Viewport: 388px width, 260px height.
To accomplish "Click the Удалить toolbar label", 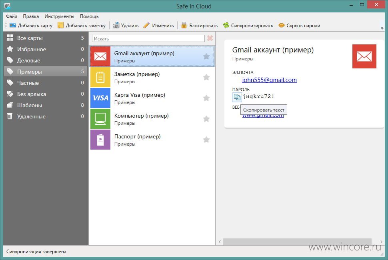I will pyautogui.click(x=130, y=26).
